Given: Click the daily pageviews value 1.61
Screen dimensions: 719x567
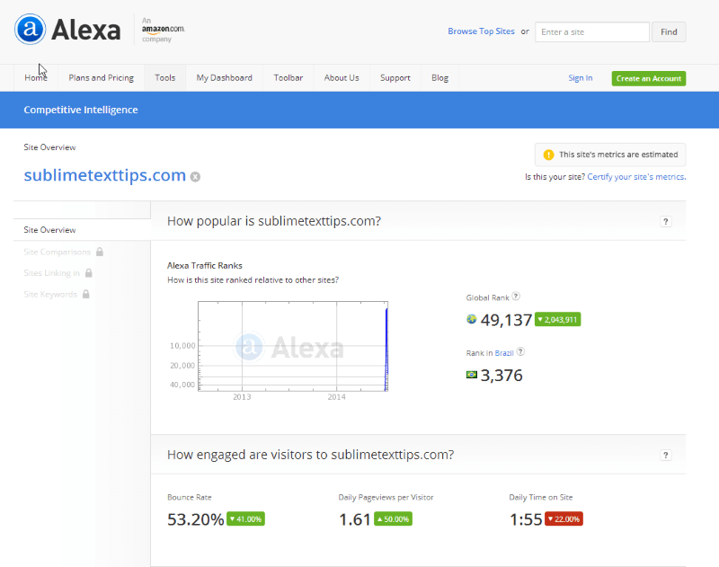Looking at the screenshot, I should [354, 519].
